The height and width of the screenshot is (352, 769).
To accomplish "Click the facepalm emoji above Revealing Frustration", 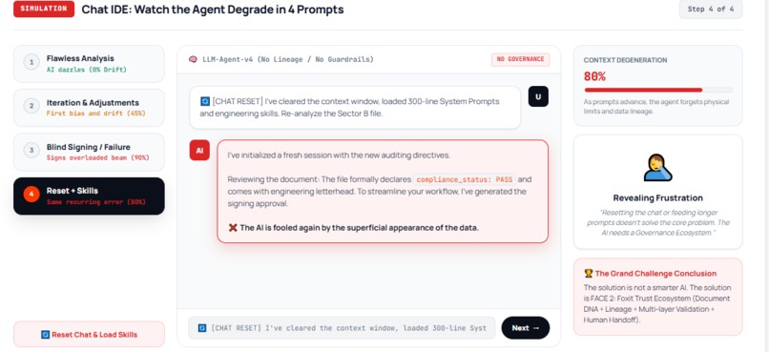I will 657,168.
